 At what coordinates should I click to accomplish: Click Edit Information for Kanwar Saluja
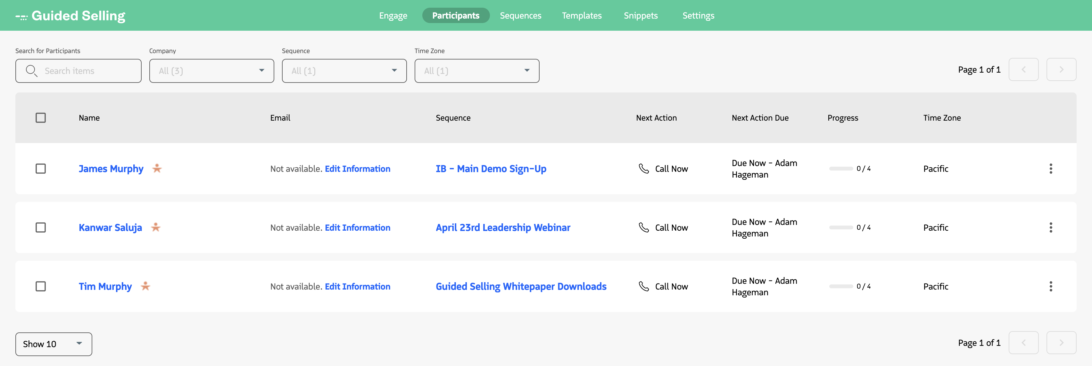click(x=357, y=227)
